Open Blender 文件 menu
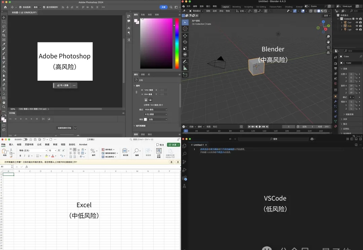 [x=189, y=6]
